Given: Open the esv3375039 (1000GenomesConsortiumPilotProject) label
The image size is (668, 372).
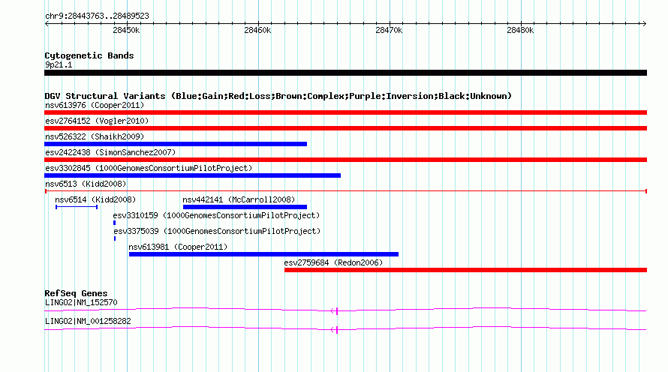Looking at the screenshot, I should (x=217, y=231).
